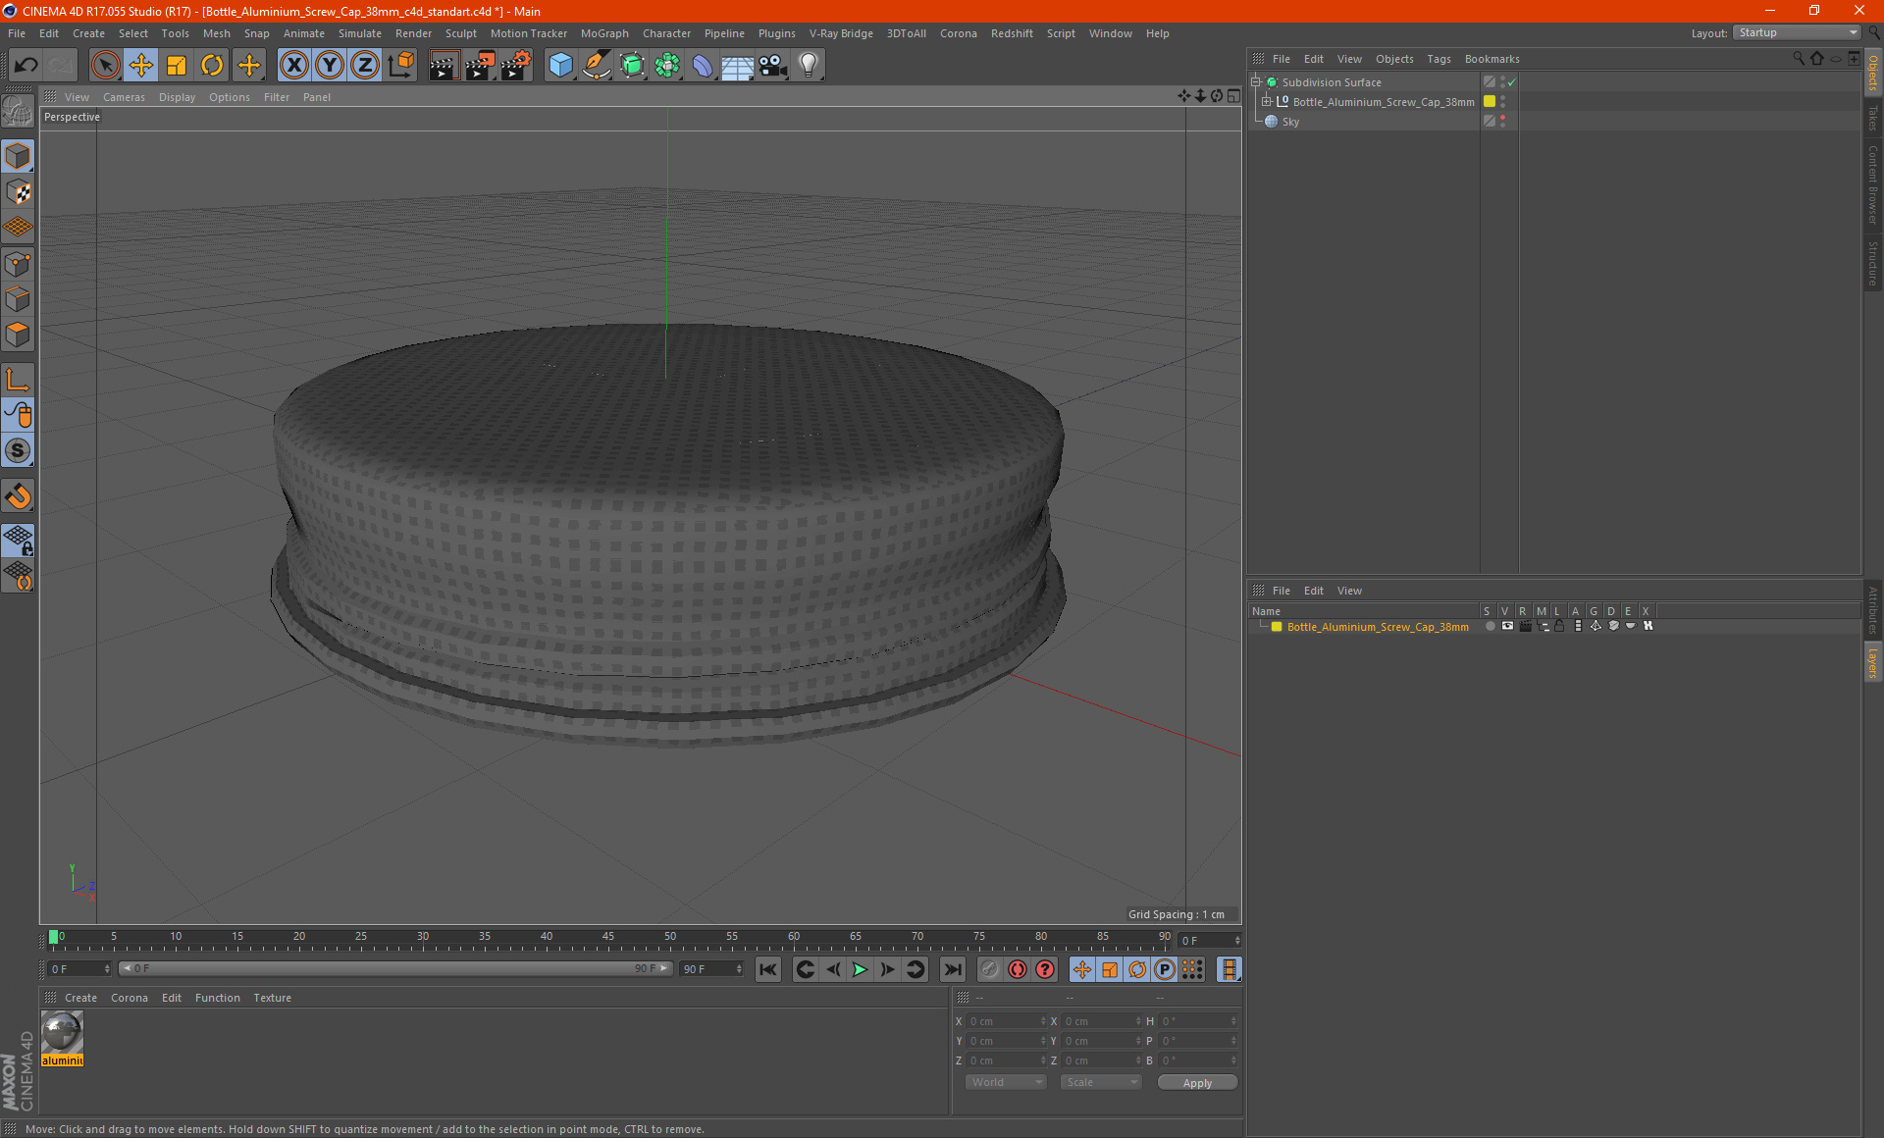Click the timeline range slider bar
Image resolution: width=1884 pixels, height=1138 pixels.
[x=394, y=968]
